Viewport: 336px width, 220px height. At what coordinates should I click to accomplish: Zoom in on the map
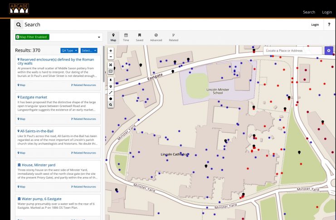(x=111, y=51)
